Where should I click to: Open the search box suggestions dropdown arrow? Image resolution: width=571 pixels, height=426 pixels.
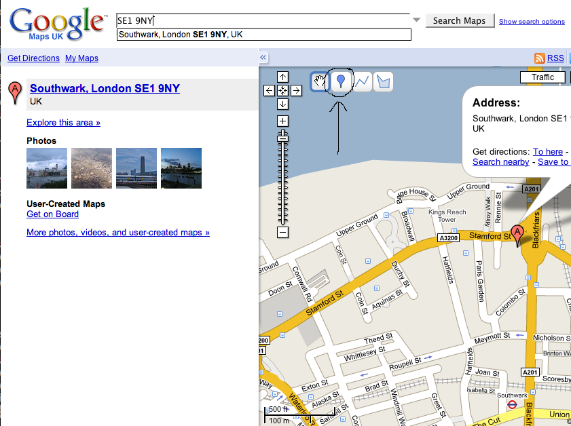pyautogui.click(x=417, y=20)
